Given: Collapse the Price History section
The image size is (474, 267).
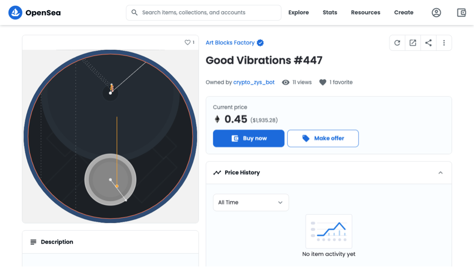Looking at the screenshot, I should [440, 173].
